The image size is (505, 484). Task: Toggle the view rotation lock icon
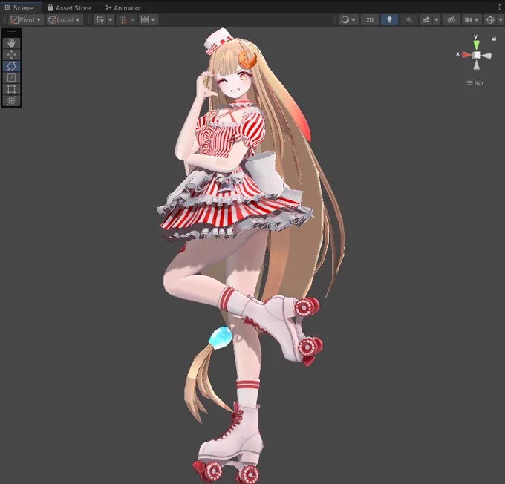494,39
